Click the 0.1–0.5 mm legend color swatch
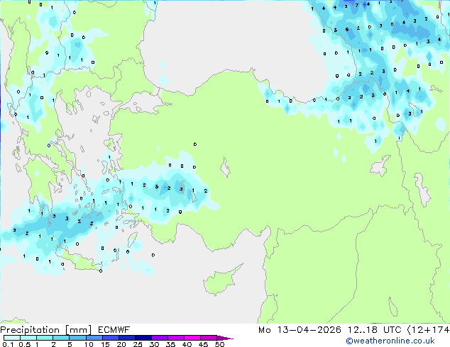Screen dimensions: 450x347 coord(12,338)
